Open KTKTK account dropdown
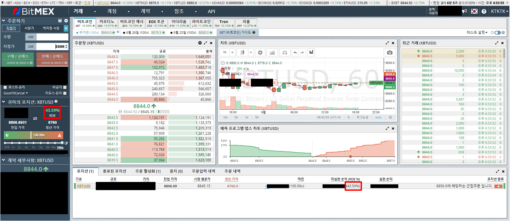Image resolution: width=510 pixels, height=221 pixels. coord(499,11)
